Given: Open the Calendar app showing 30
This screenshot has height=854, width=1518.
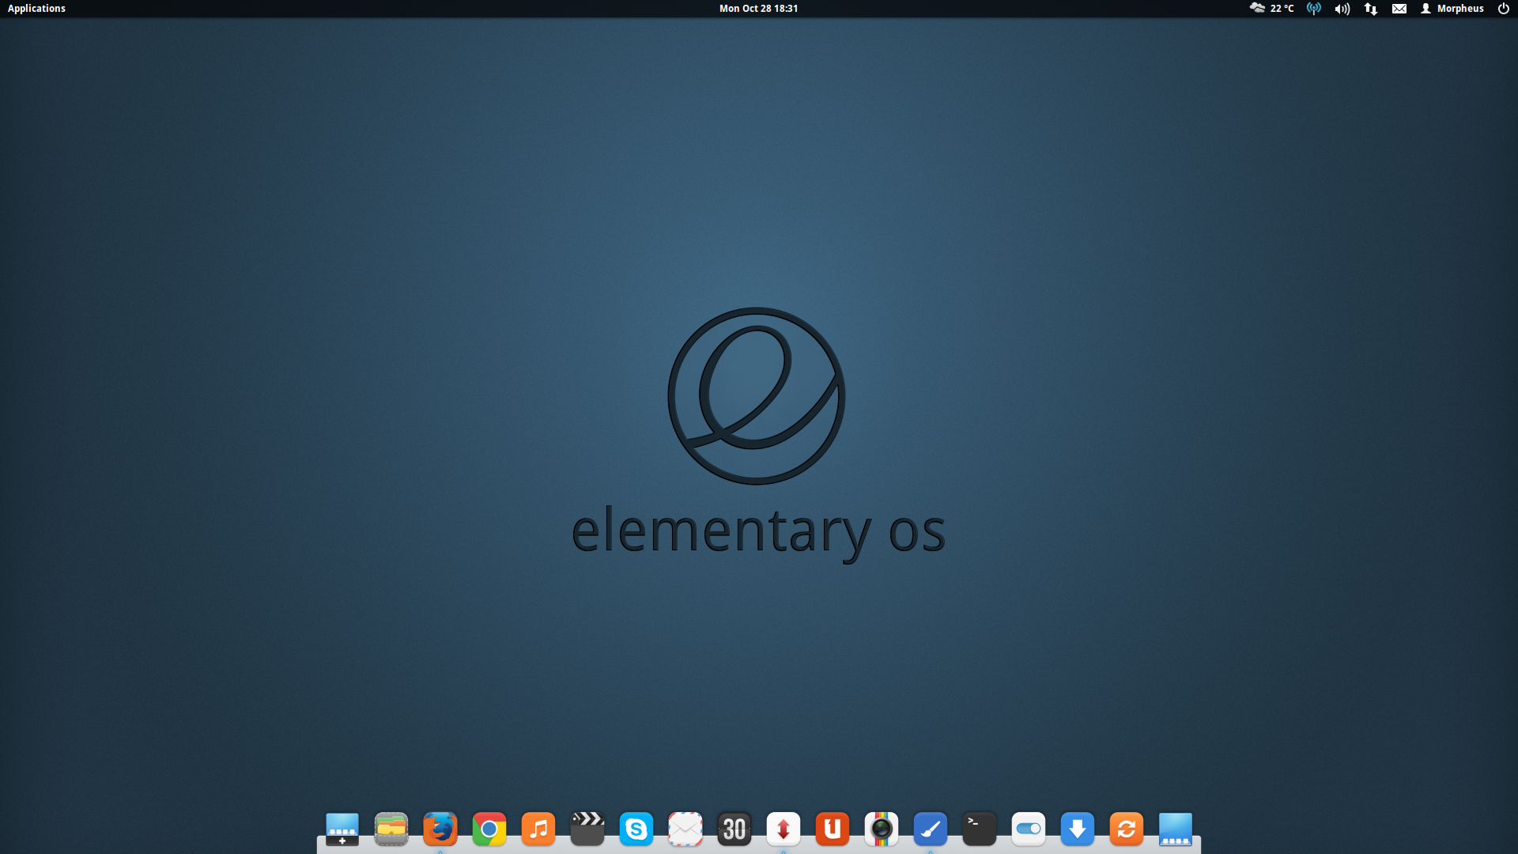Looking at the screenshot, I should coord(734,829).
